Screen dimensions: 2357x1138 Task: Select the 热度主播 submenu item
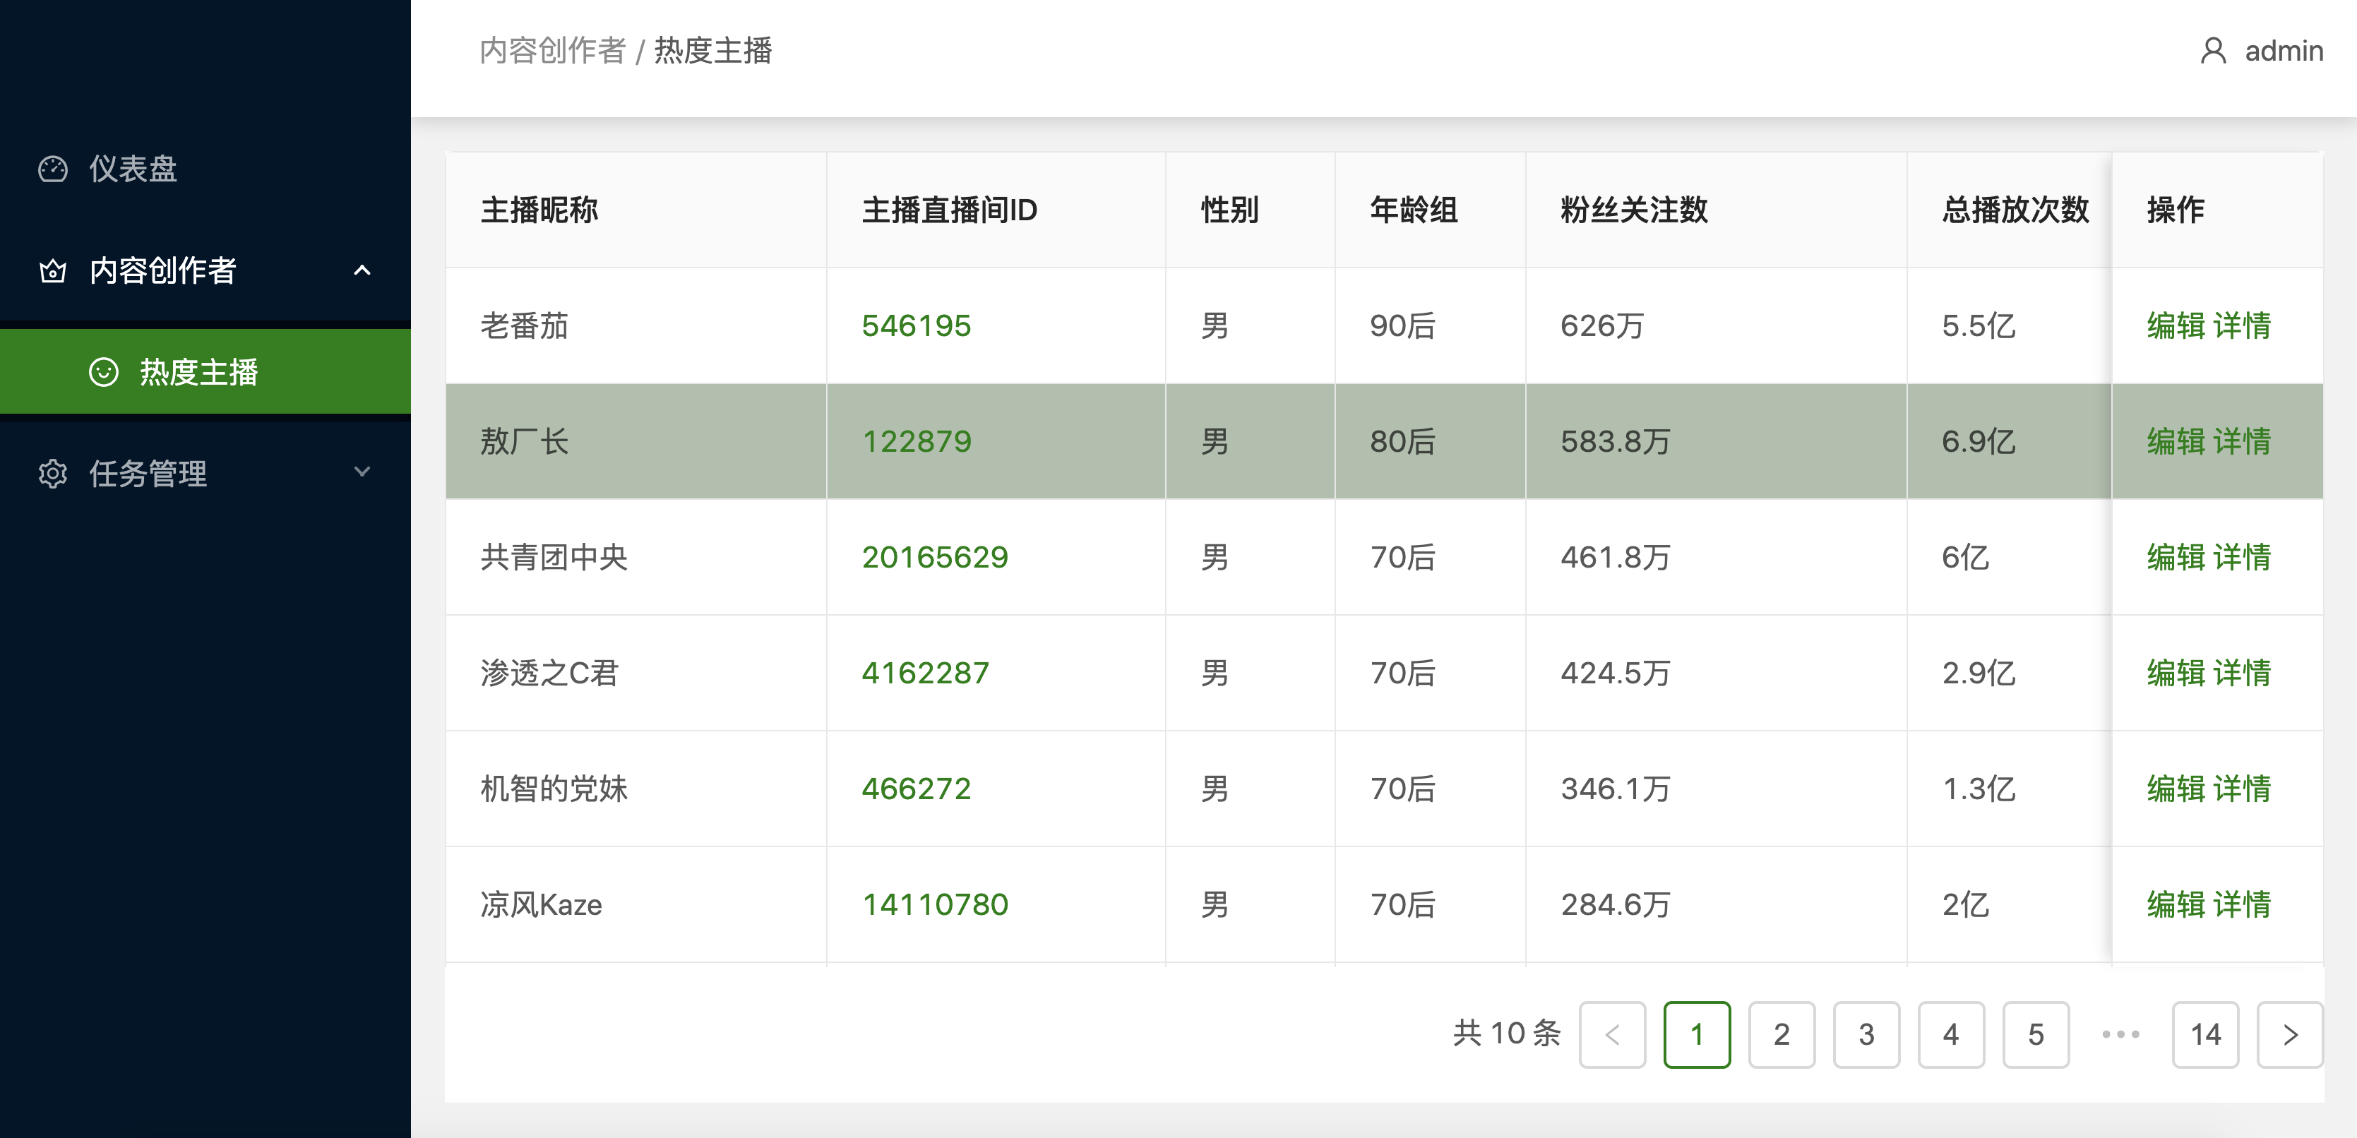[198, 372]
